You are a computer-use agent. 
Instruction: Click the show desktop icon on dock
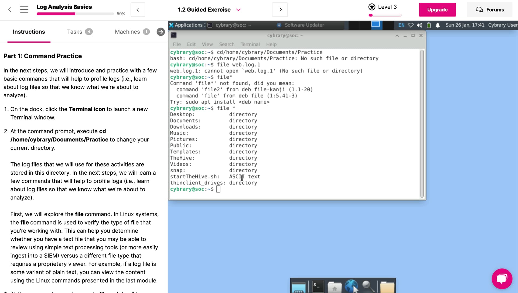(x=299, y=288)
